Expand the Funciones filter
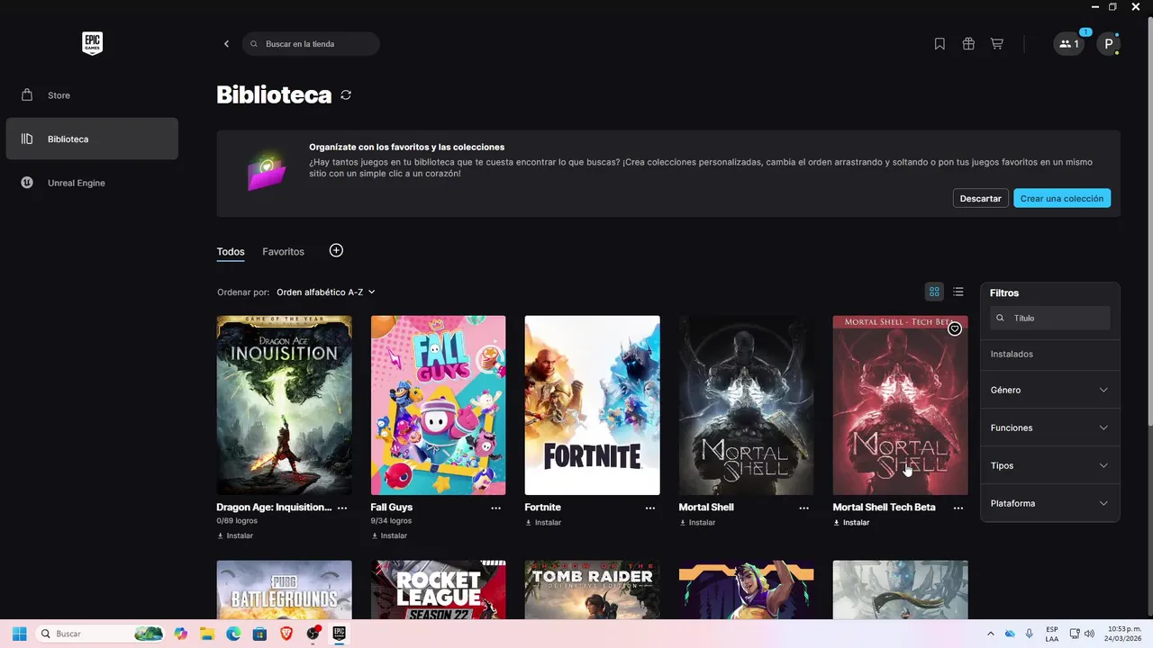This screenshot has height=648, width=1153. pos(1049,427)
